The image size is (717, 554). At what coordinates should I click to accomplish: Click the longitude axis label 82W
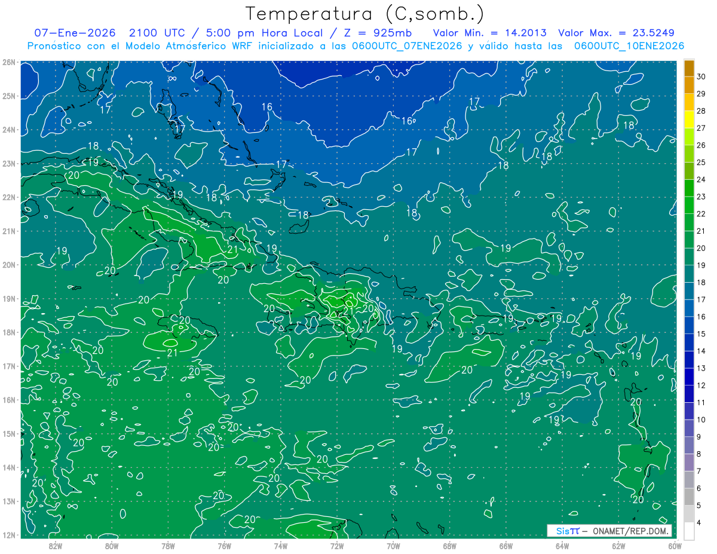[x=55, y=546]
